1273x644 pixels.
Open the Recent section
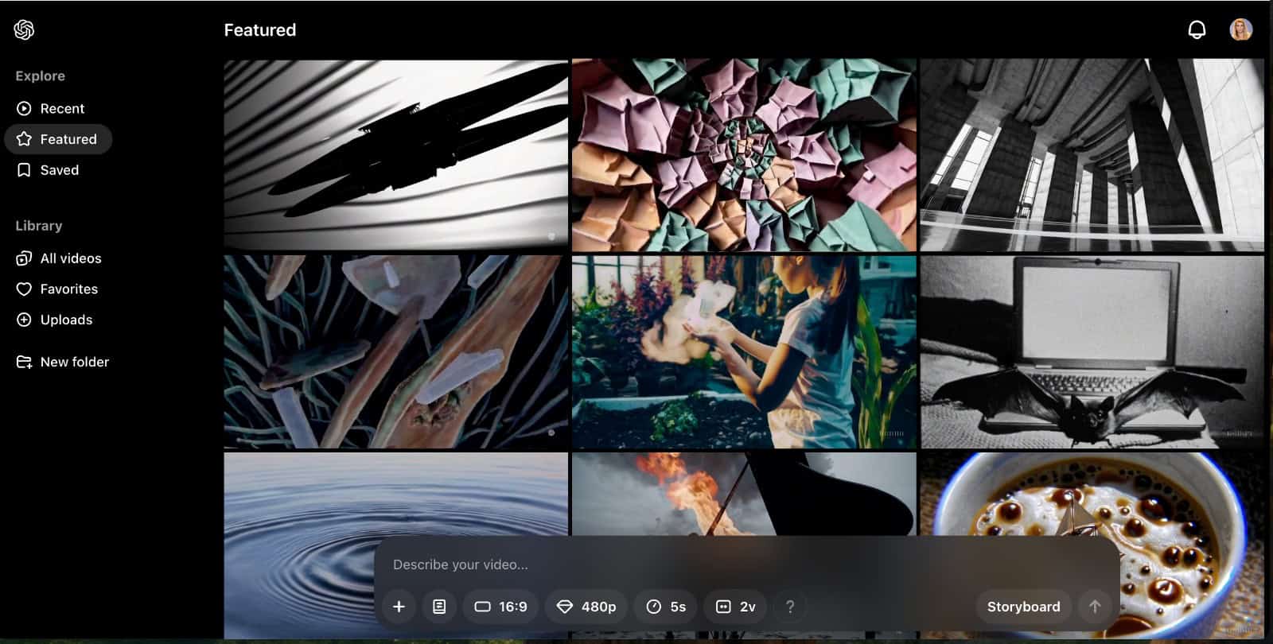point(51,108)
